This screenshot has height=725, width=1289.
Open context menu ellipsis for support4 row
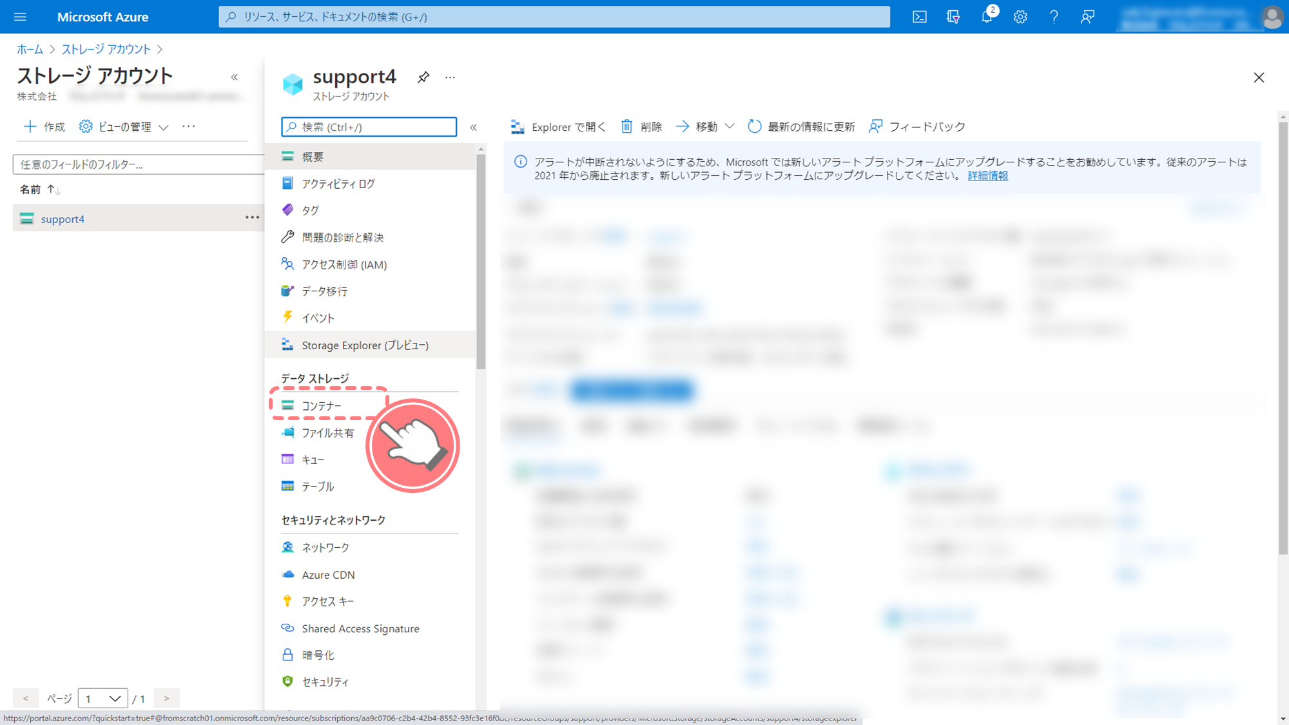[252, 218]
